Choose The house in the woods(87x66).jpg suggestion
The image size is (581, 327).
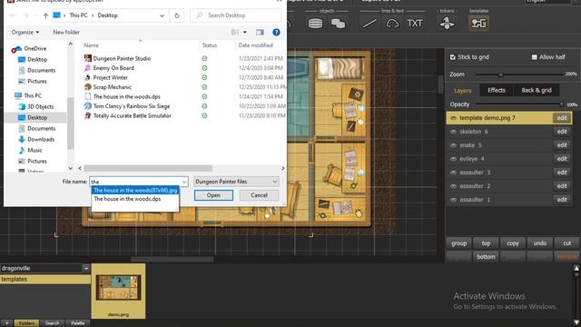click(135, 190)
